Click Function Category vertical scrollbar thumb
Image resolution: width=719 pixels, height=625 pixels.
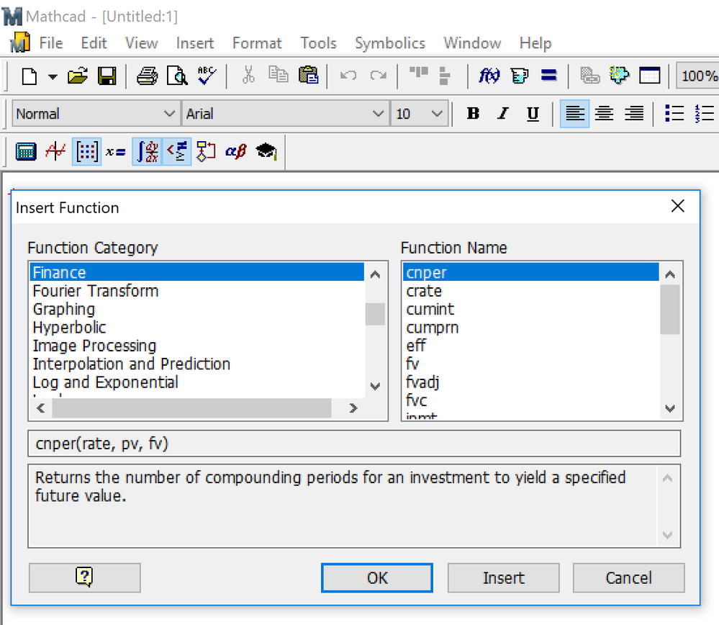[x=375, y=314]
